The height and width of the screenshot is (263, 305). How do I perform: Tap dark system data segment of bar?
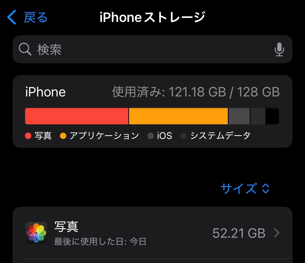[x=258, y=116]
